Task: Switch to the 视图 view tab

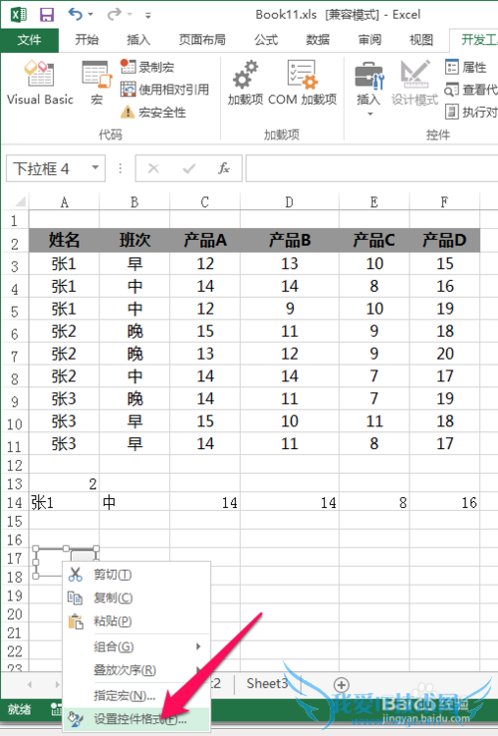Action: coord(421,40)
